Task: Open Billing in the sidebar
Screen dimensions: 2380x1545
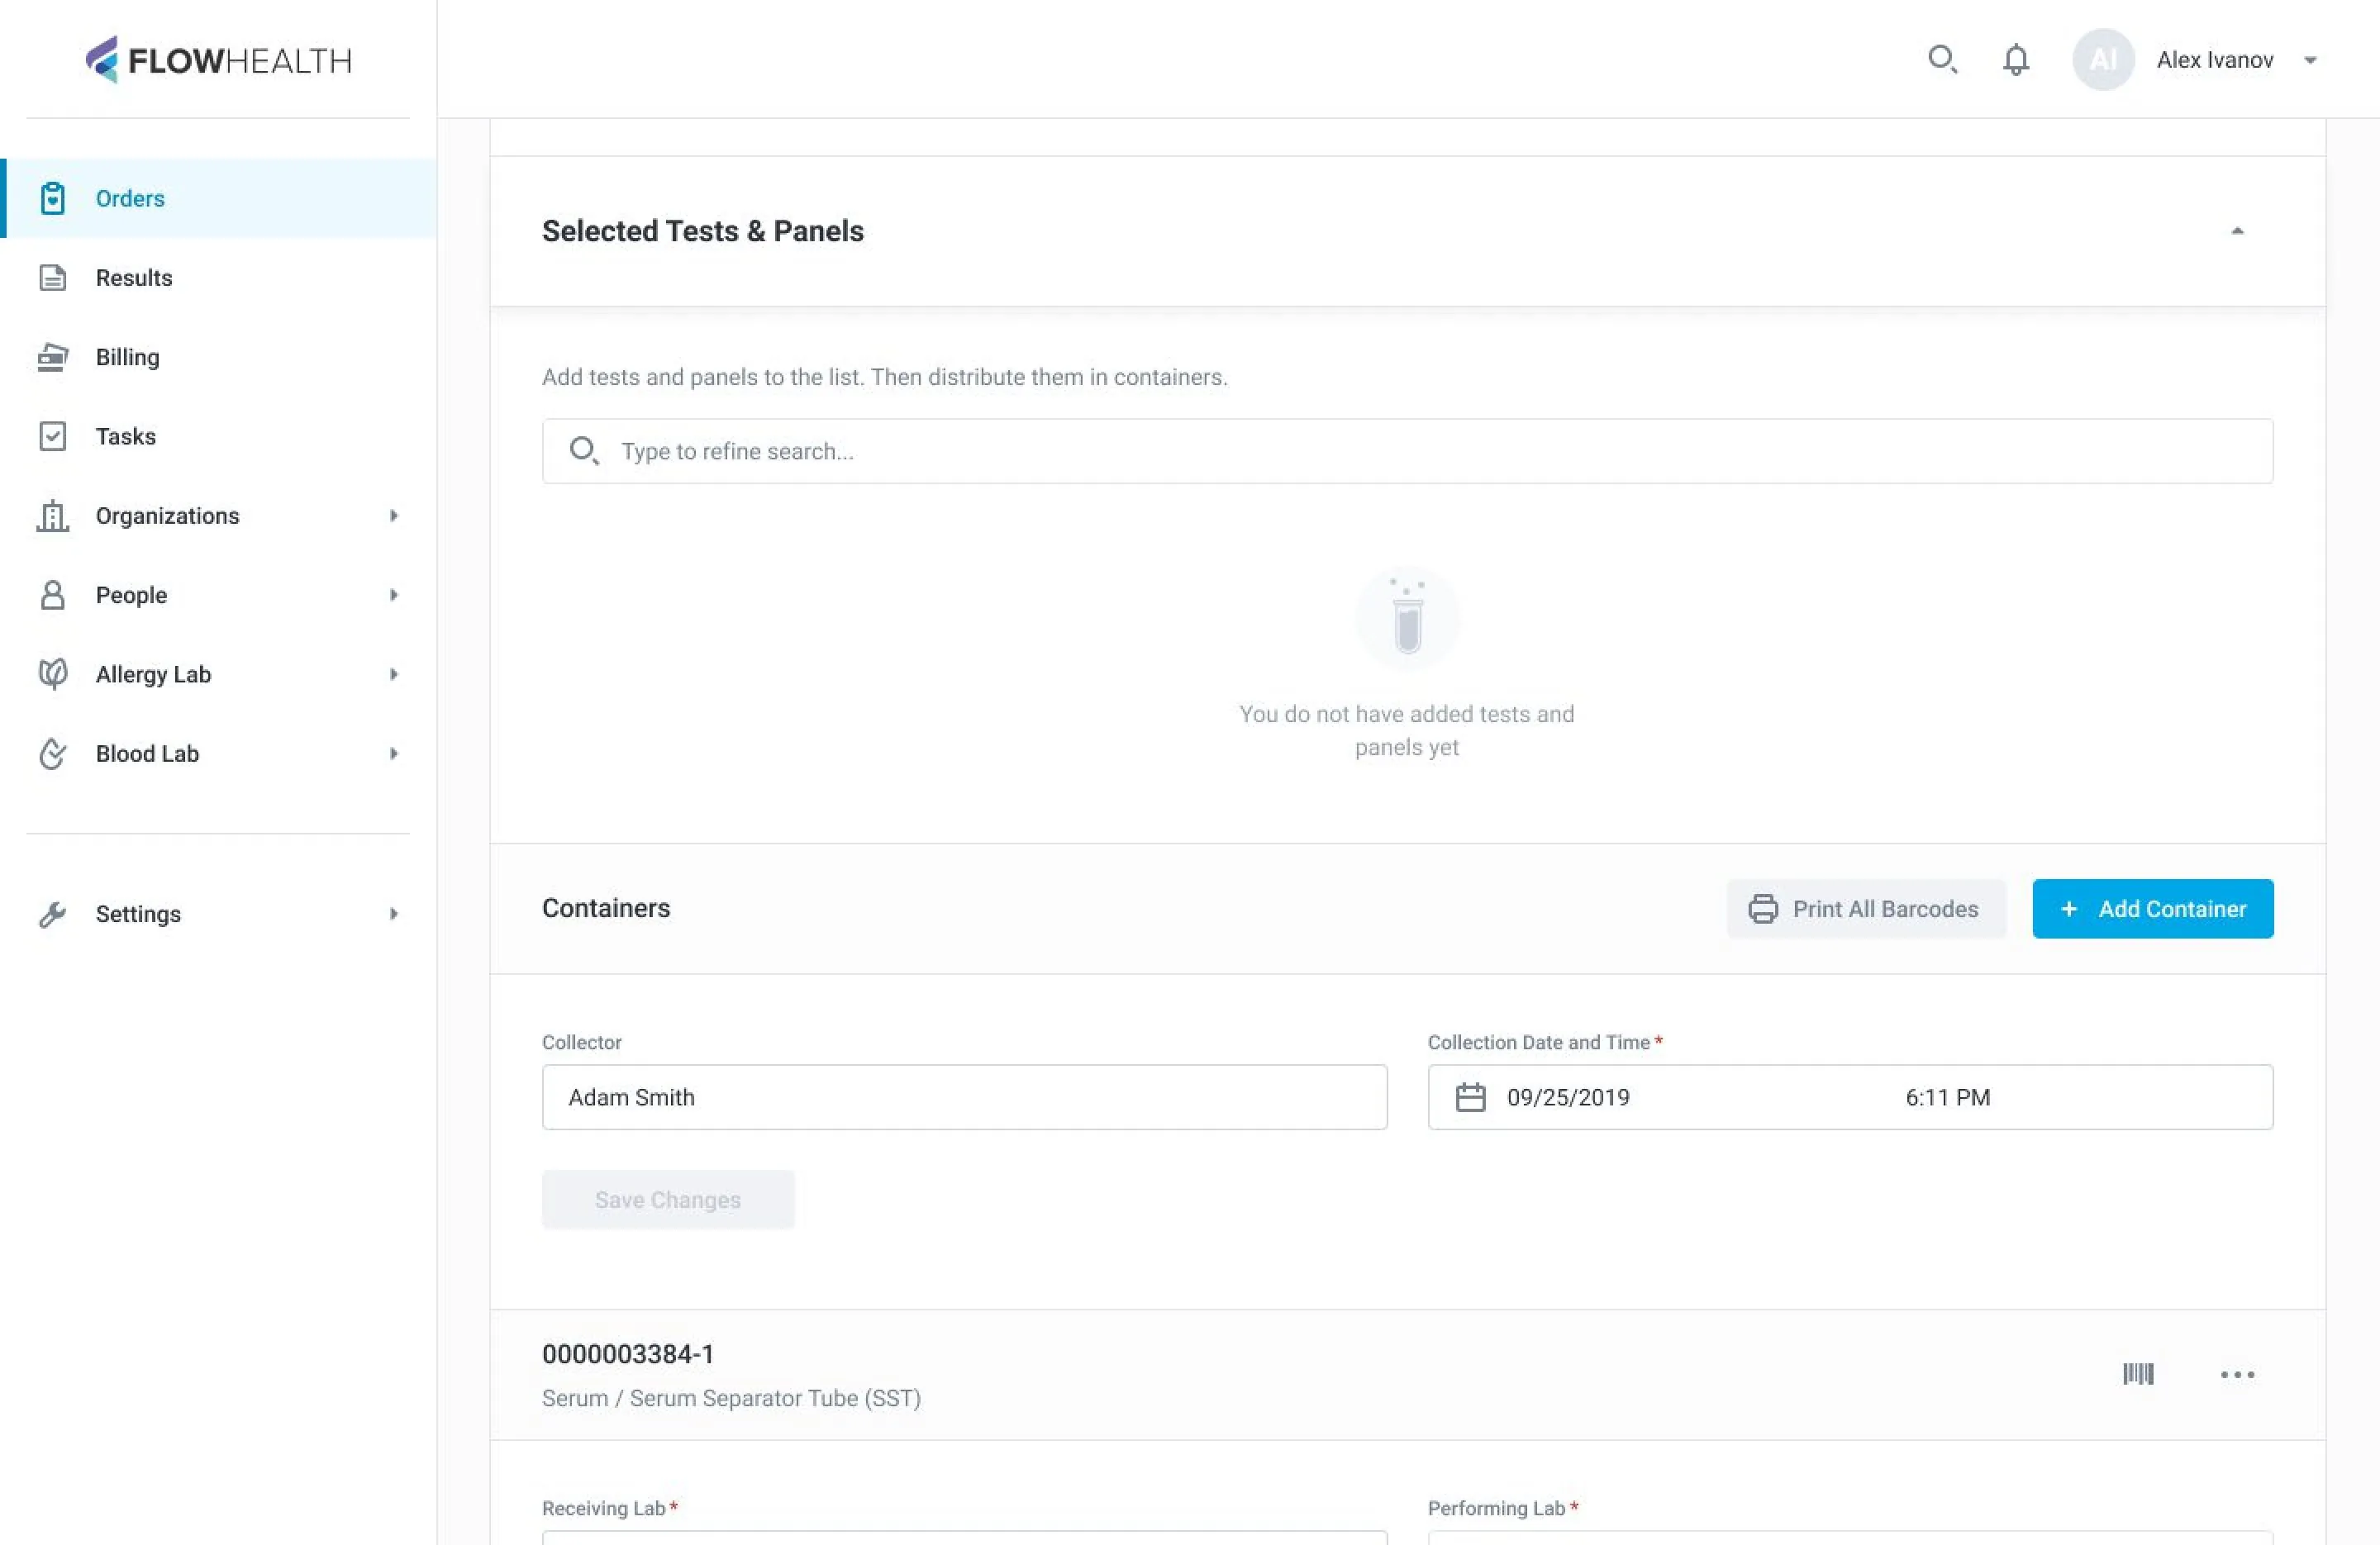Action: [220, 357]
